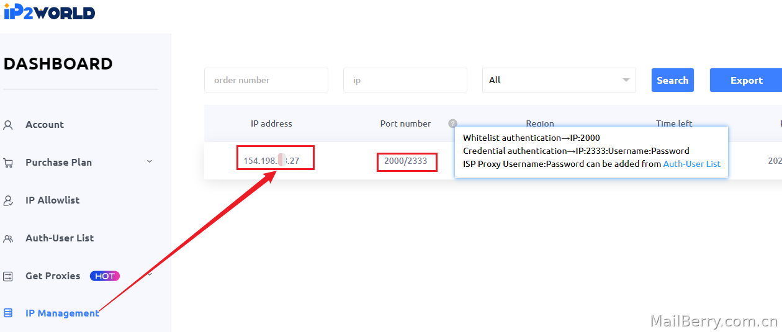Click the Get Proxies icon
This screenshot has width=782, height=332.
[8, 276]
